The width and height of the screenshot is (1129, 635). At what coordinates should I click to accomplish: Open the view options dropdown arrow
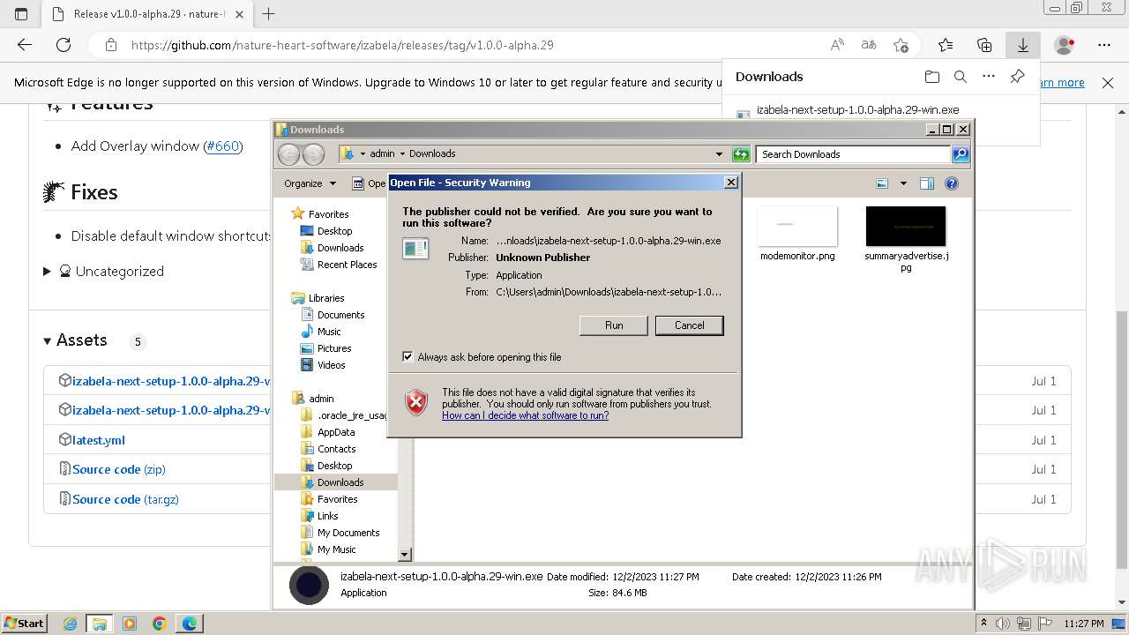pos(903,183)
